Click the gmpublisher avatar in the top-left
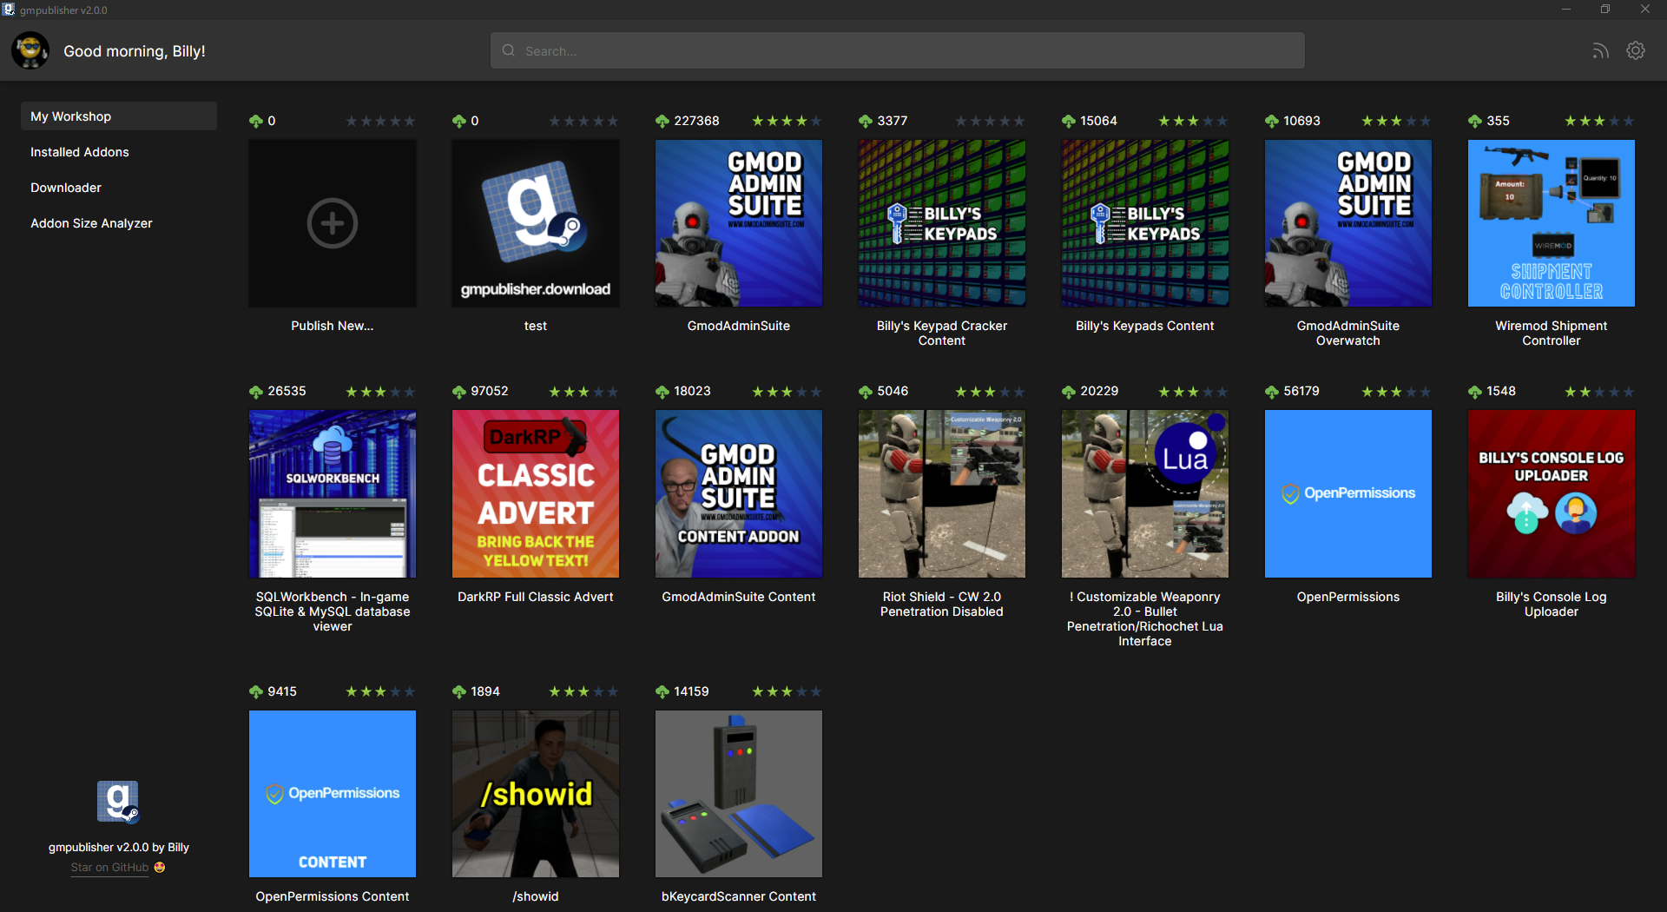1667x912 pixels. (30, 50)
